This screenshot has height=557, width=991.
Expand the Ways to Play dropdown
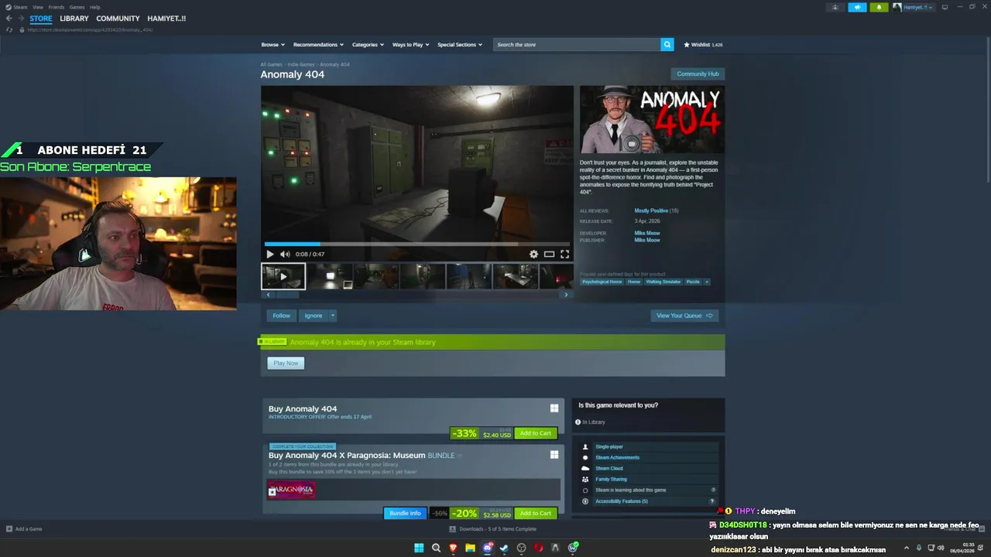pos(410,45)
